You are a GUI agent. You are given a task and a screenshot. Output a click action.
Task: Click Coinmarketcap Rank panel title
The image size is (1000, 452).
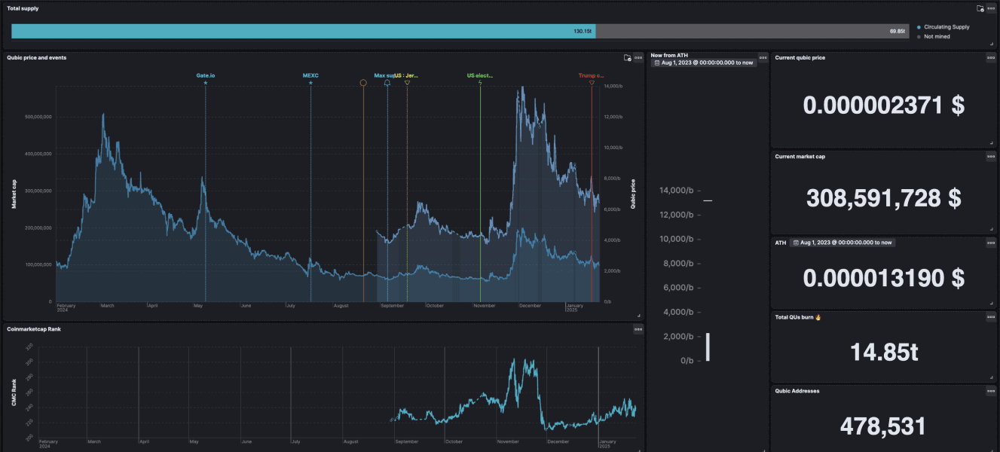coord(32,329)
